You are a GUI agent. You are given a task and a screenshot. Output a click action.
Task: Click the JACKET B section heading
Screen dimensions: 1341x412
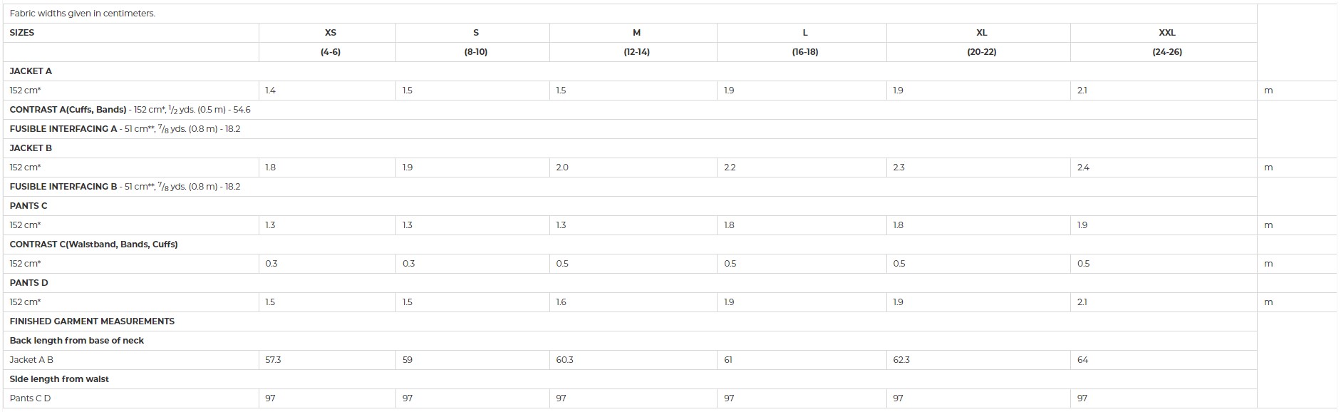pos(31,148)
